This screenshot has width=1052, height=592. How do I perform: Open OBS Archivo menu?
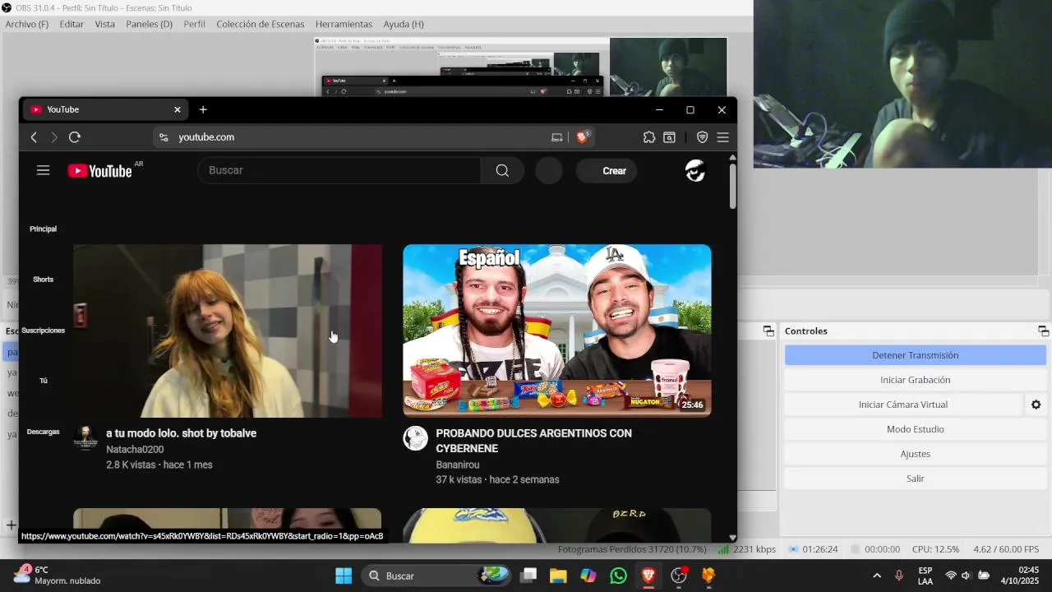click(x=27, y=24)
